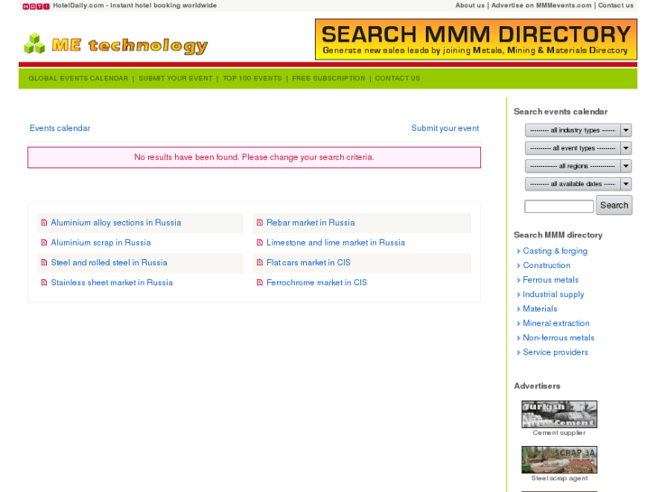Click the Steel scrap agent caption text
The width and height of the screenshot is (656, 492).
pyautogui.click(x=559, y=478)
